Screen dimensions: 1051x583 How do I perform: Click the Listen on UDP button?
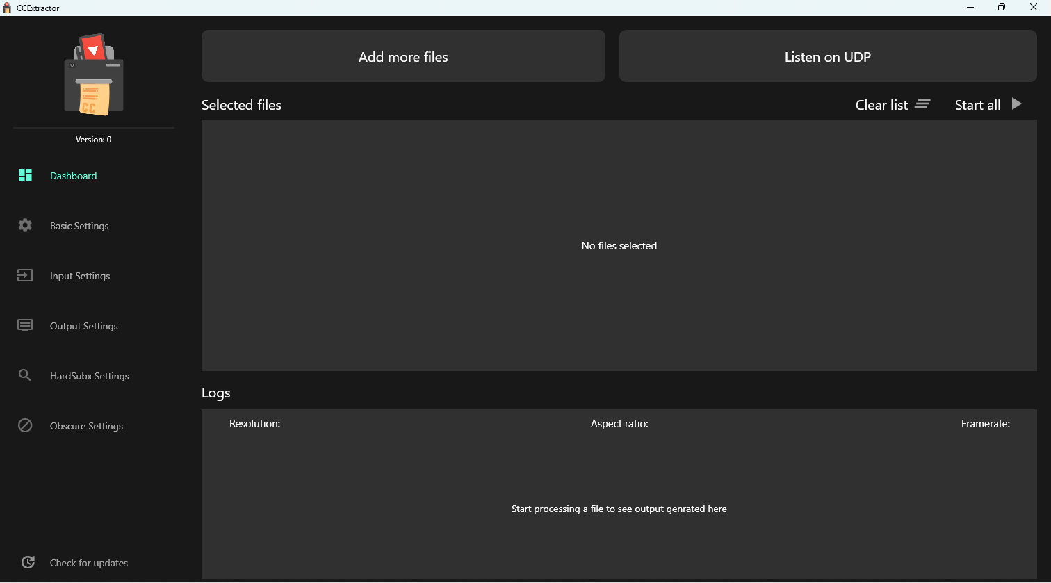point(828,56)
